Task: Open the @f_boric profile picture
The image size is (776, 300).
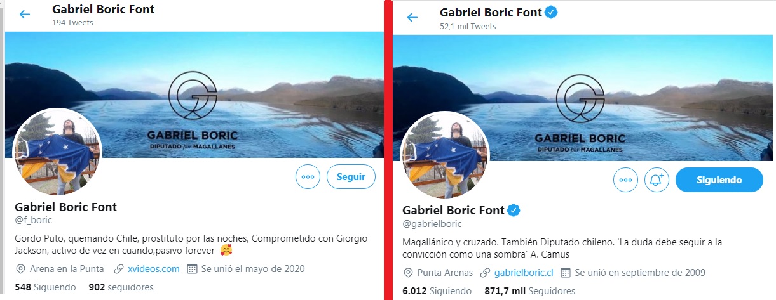Action: click(57, 152)
